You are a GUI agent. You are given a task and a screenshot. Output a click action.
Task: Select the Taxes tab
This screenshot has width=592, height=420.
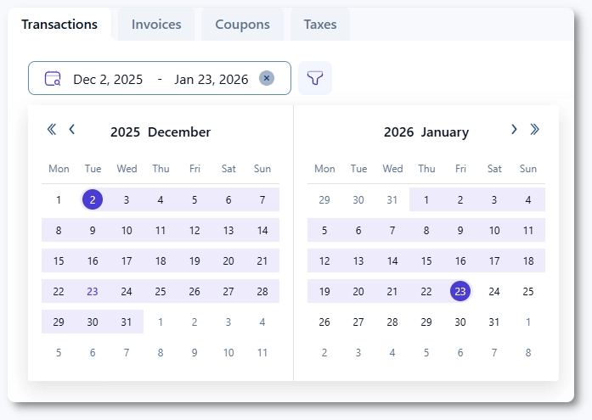point(319,25)
